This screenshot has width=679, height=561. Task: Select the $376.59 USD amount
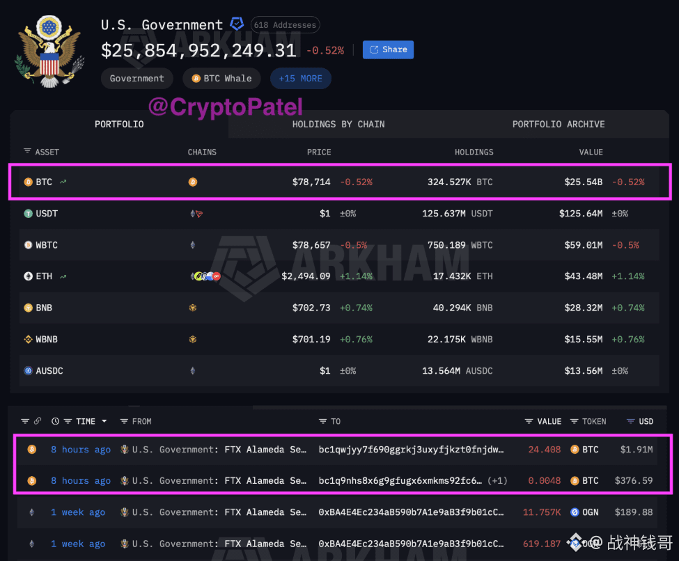click(634, 480)
